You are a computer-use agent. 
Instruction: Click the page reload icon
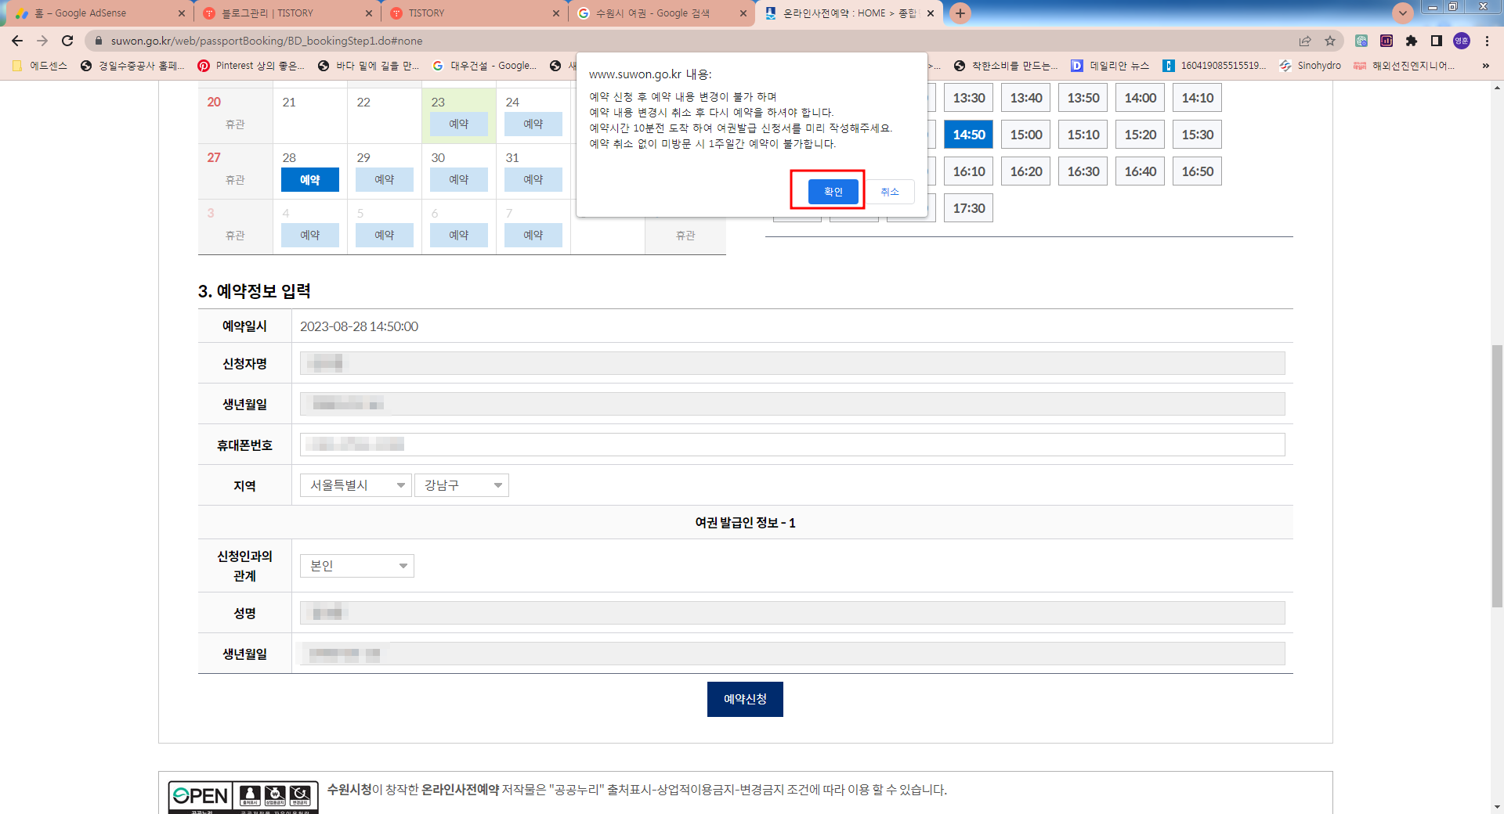[67, 41]
